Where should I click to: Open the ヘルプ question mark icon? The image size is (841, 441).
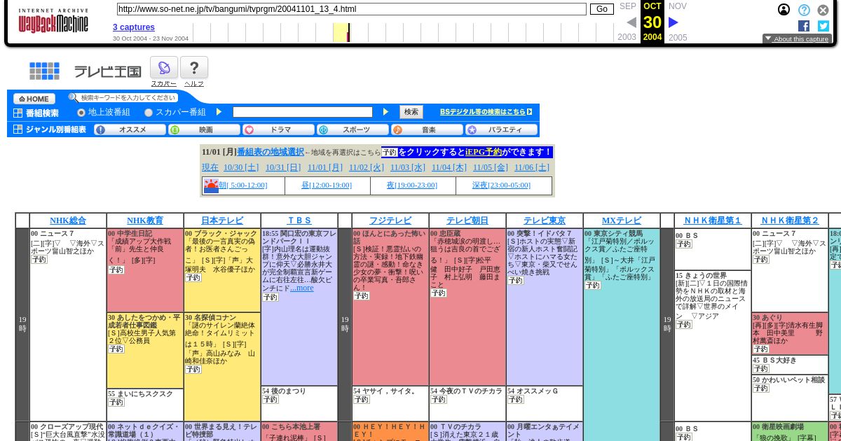tap(194, 68)
